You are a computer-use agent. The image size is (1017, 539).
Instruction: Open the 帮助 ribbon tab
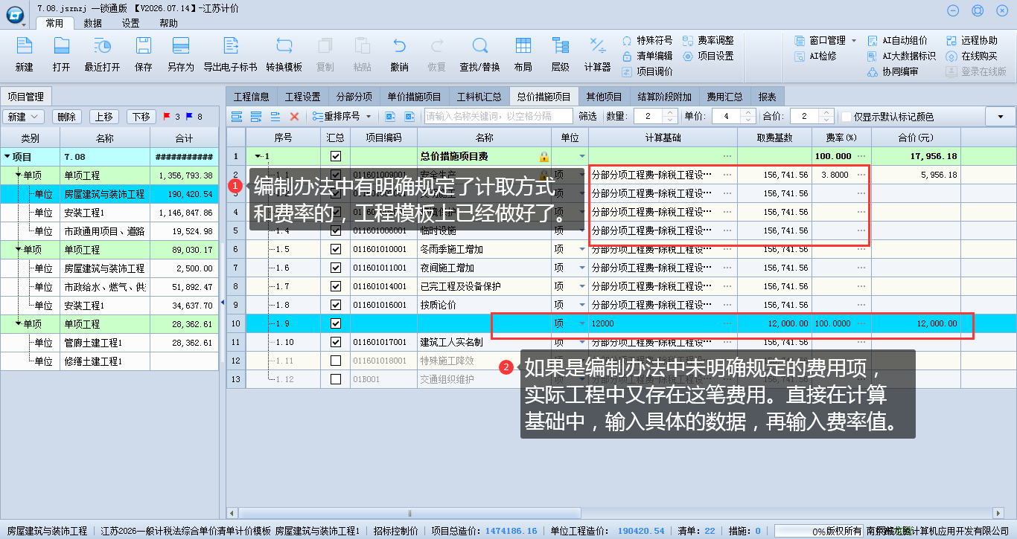click(x=169, y=23)
